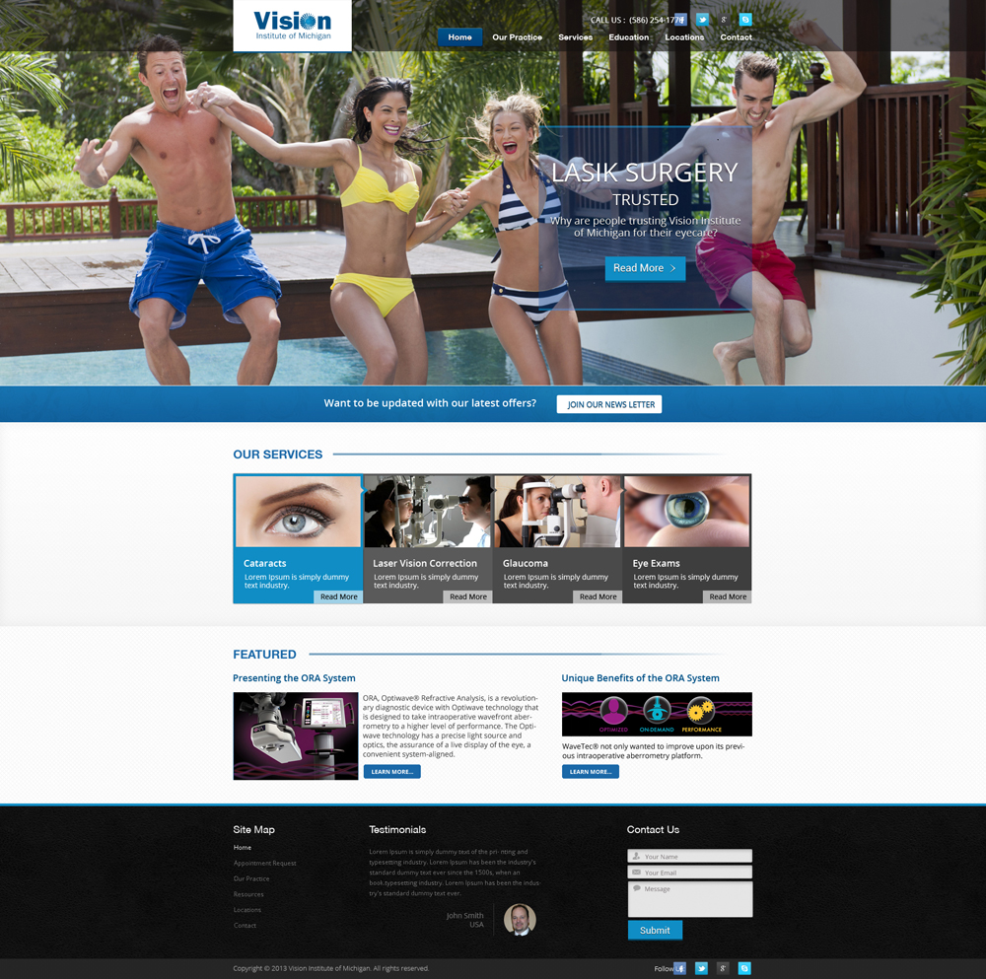
Task: Click the Facebook icon in the header
Action: pos(681,20)
